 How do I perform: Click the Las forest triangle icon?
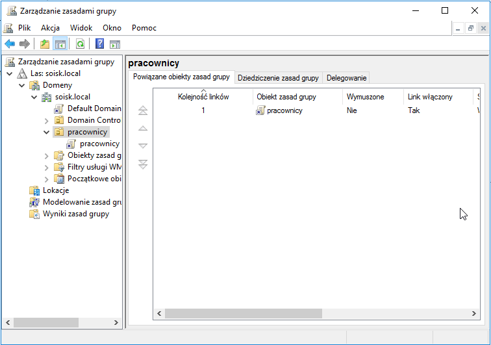[x=22, y=73]
